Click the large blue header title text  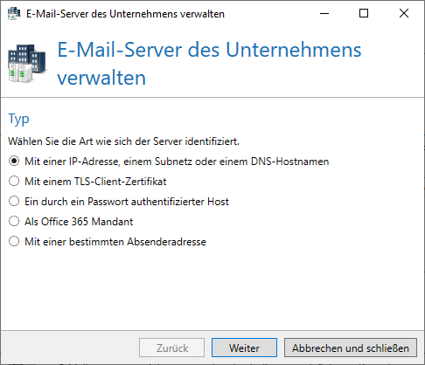209,64
